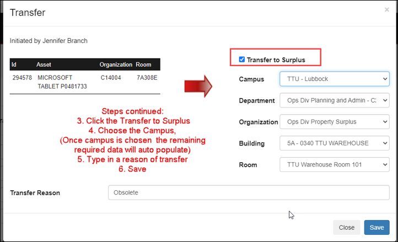Click the Room column header

tap(143, 64)
